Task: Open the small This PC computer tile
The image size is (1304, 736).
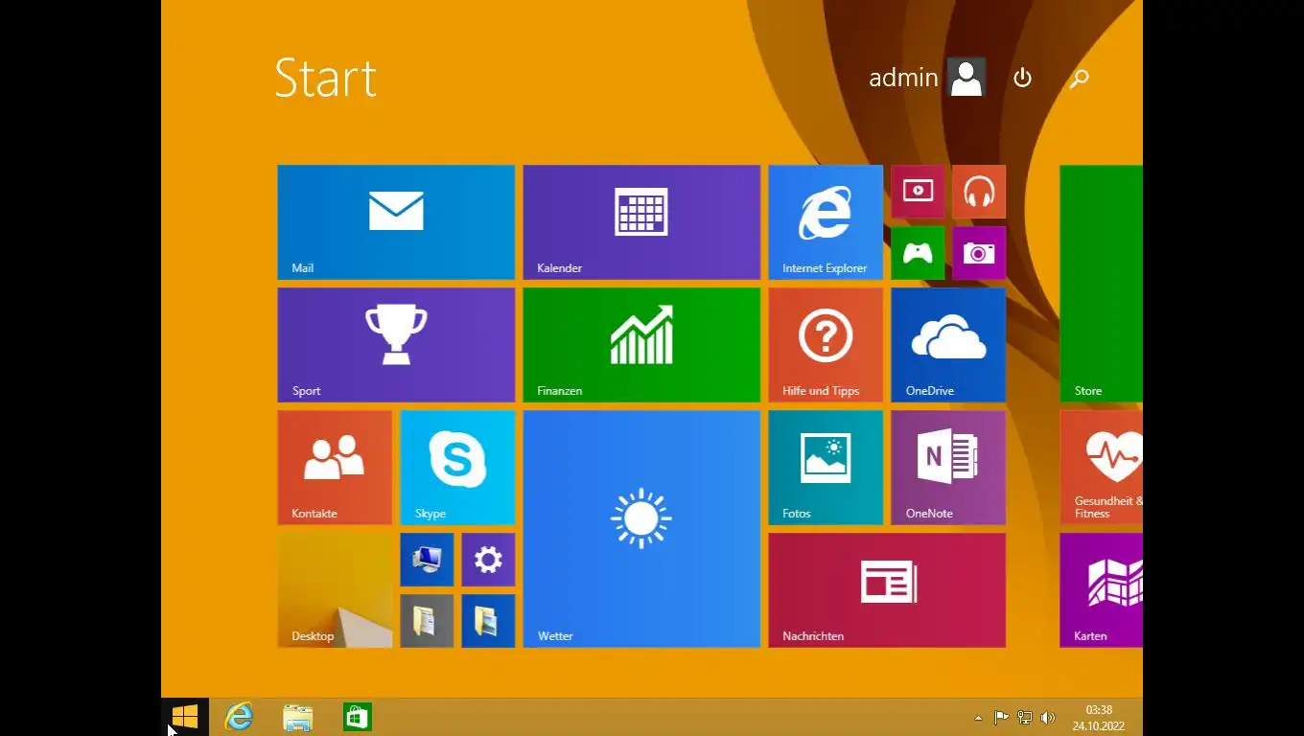Action: 427,560
